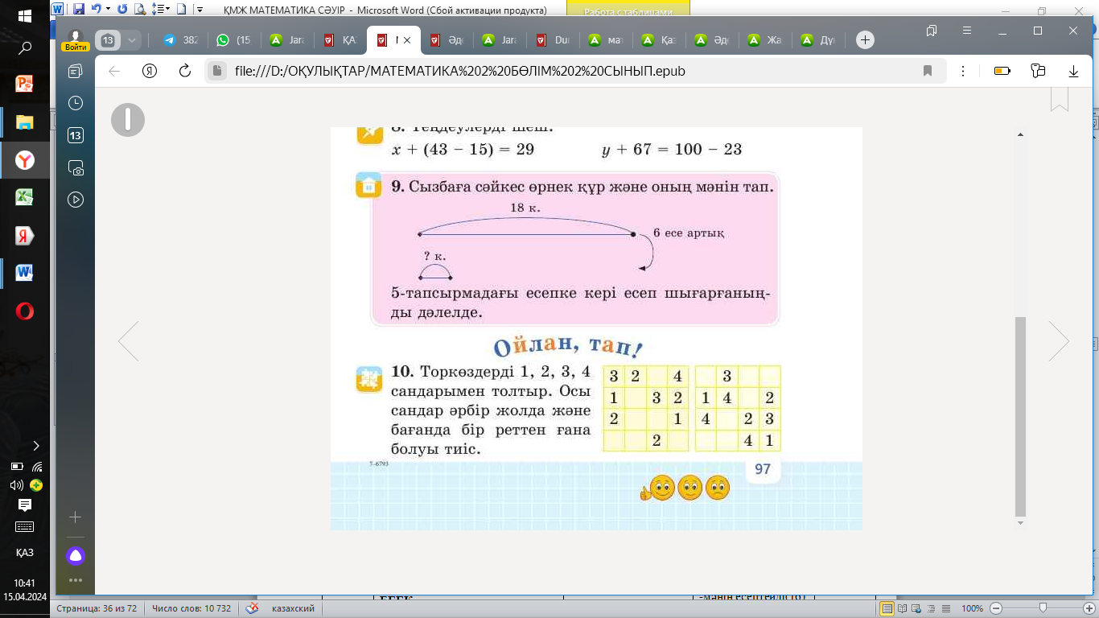The width and height of the screenshot is (1099, 618).
Task: Open the Yandex Browser hamburger main menu
Action: pos(969,31)
